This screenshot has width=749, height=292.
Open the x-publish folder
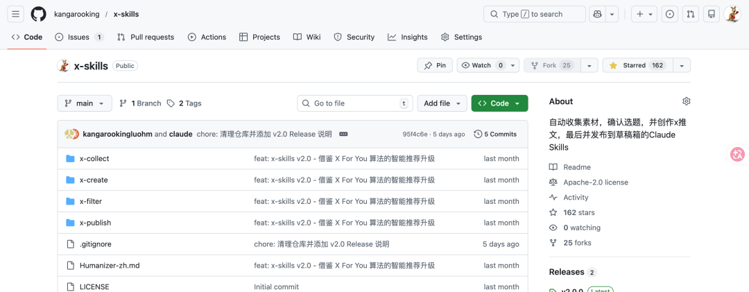click(96, 223)
